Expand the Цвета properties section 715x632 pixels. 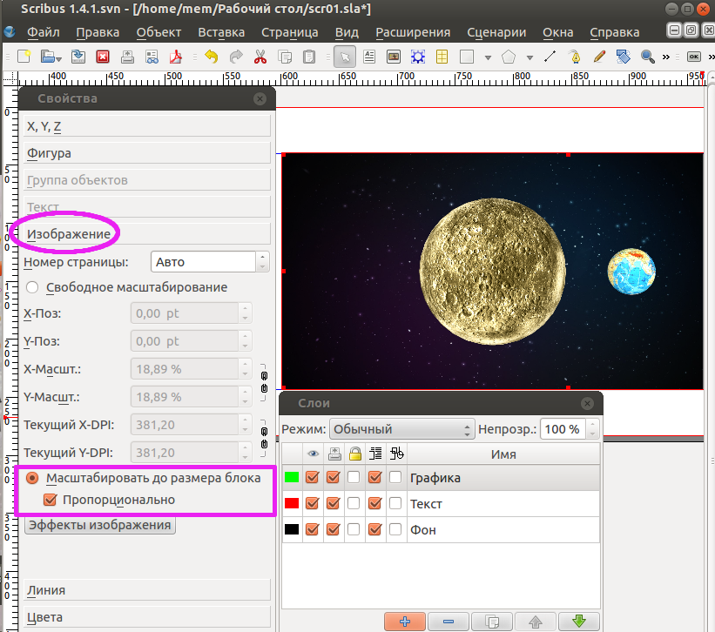[x=147, y=617]
